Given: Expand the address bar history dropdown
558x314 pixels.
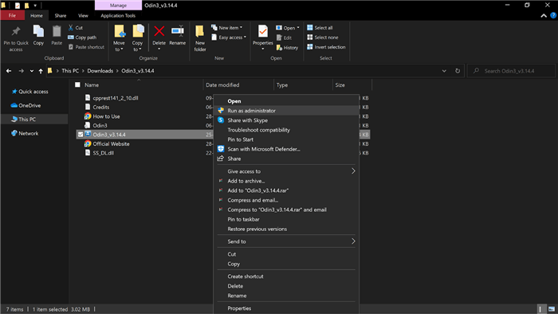Looking at the screenshot, I should [444, 71].
